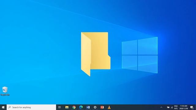
Task: Switch the ENG INTL input language
Action: pyautogui.click(x=176, y=107)
